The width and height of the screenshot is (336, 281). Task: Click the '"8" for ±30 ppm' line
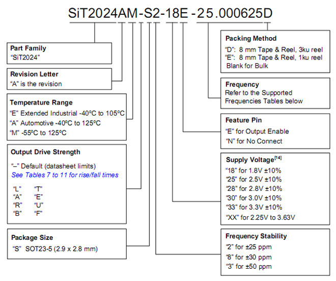pyautogui.click(x=249, y=257)
